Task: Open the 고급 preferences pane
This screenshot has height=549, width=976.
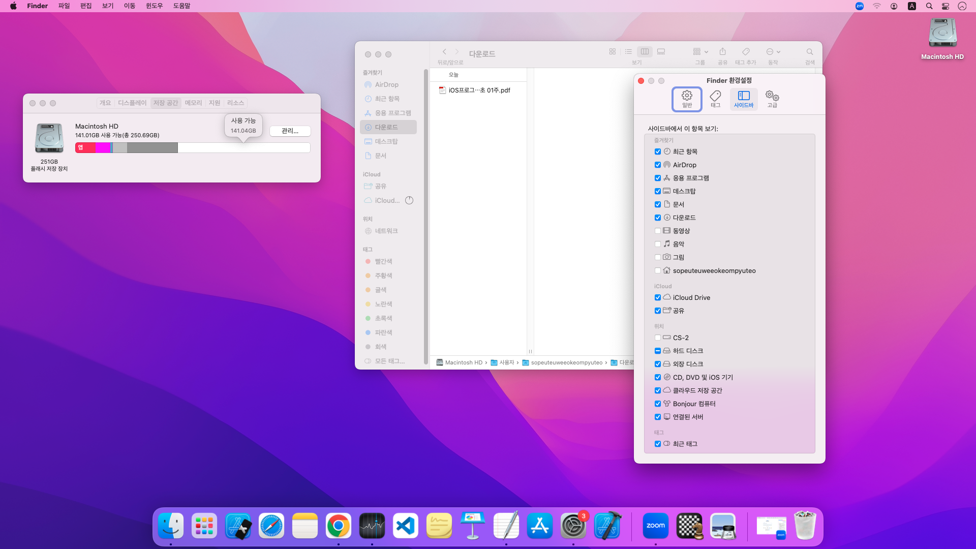Action: pyautogui.click(x=772, y=99)
